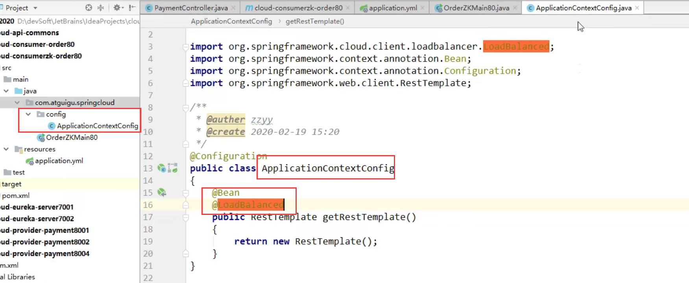Image resolution: width=689 pixels, height=283 pixels.
Task: Close the cloud-consumerzk-order80 tab
Action: pyautogui.click(x=348, y=8)
